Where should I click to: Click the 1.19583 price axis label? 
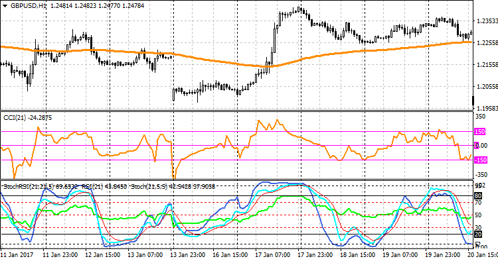487,109
